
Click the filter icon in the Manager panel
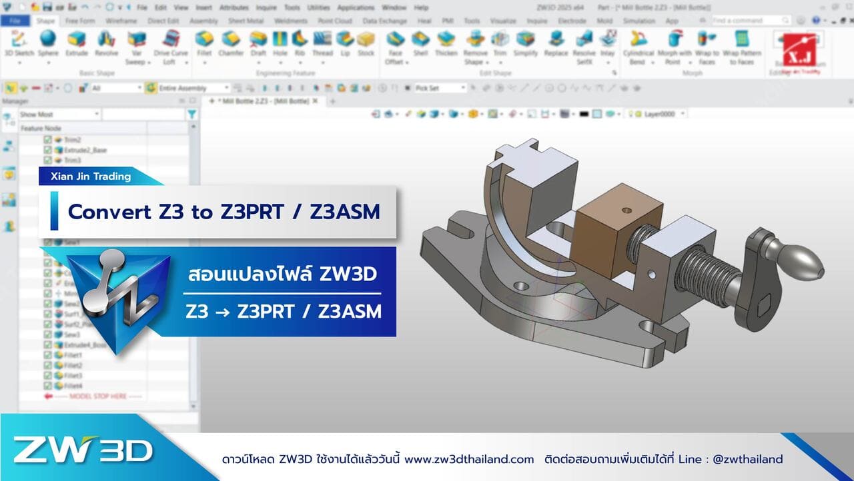tap(191, 113)
